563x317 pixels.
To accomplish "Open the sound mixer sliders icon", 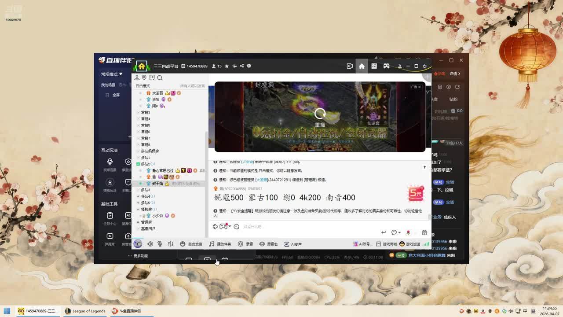I will 171,244.
